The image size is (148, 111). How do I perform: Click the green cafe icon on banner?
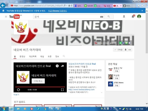(120, 43)
